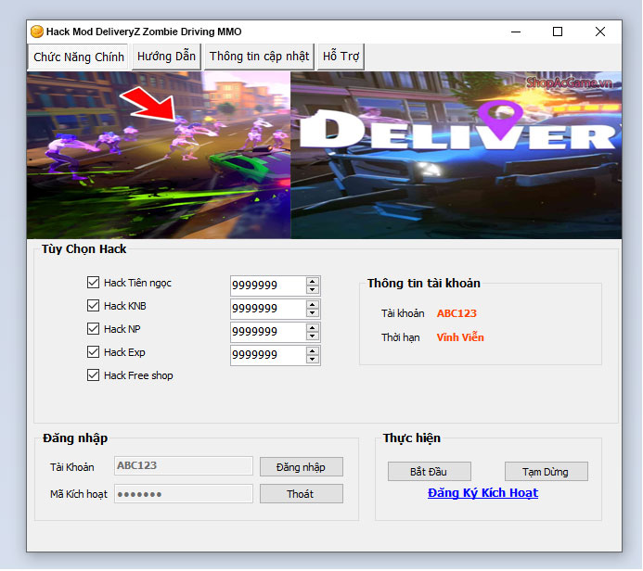Minimize the Hack Mod window
Viewport: 643px width, 571px height.
pyautogui.click(x=516, y=32)
